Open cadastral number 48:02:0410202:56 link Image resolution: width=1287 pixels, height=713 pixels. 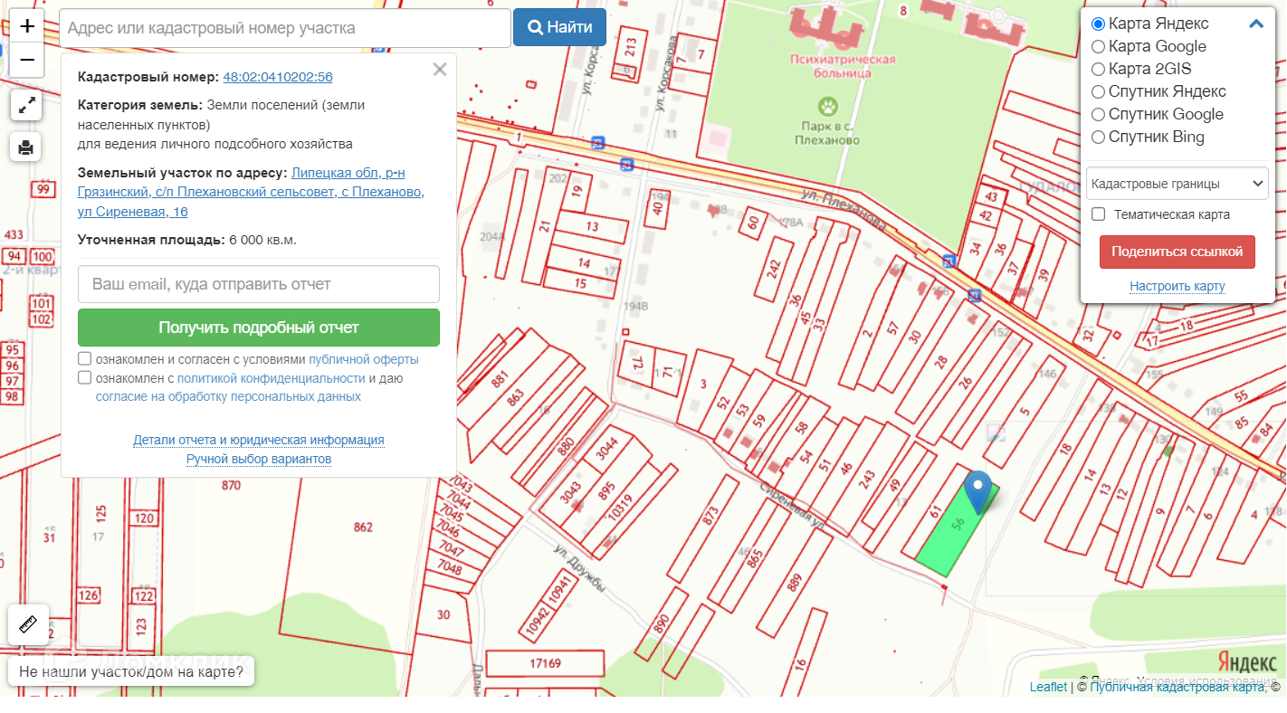click(x=278, y=78)
